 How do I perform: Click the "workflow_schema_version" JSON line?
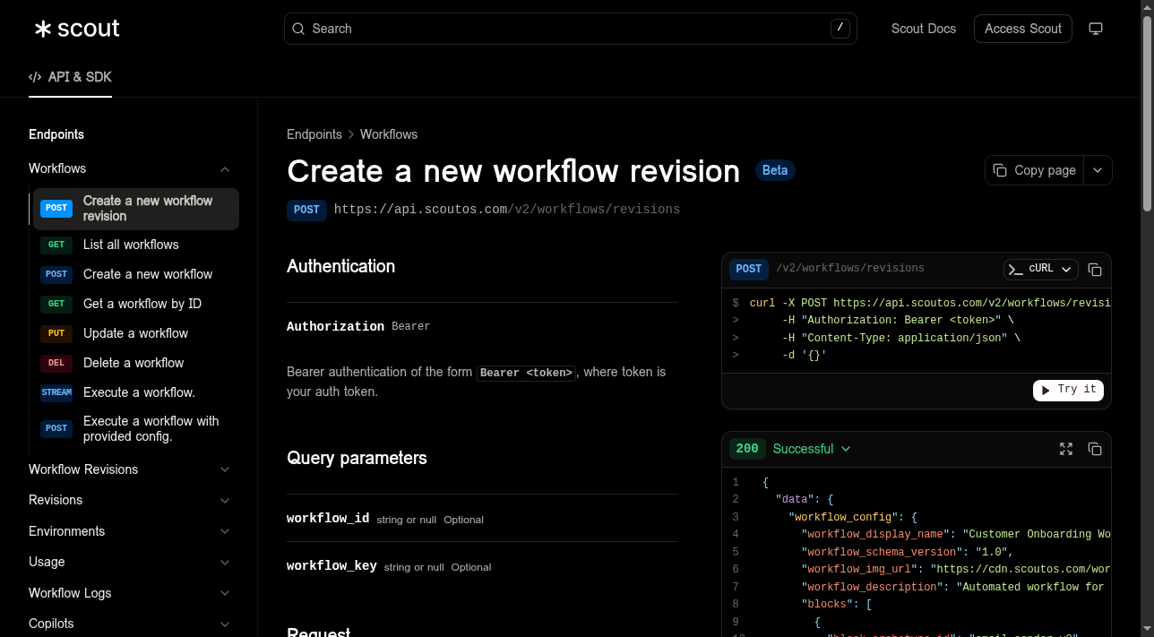pyautogui.click(x=907, y=552)
